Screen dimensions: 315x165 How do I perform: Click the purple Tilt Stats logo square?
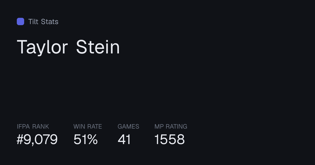(x=20, y=21)
